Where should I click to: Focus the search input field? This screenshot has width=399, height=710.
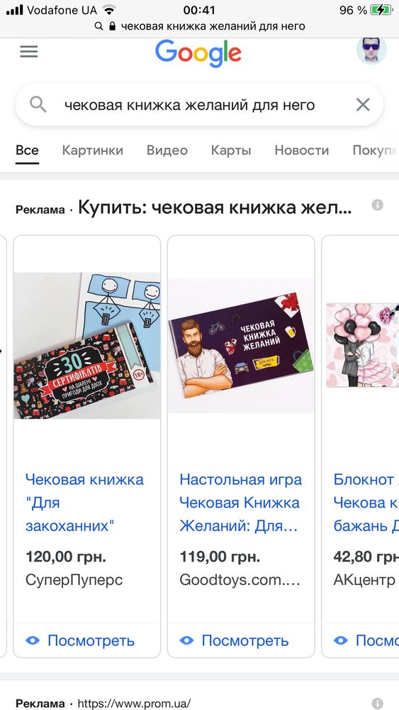point(190,105)
